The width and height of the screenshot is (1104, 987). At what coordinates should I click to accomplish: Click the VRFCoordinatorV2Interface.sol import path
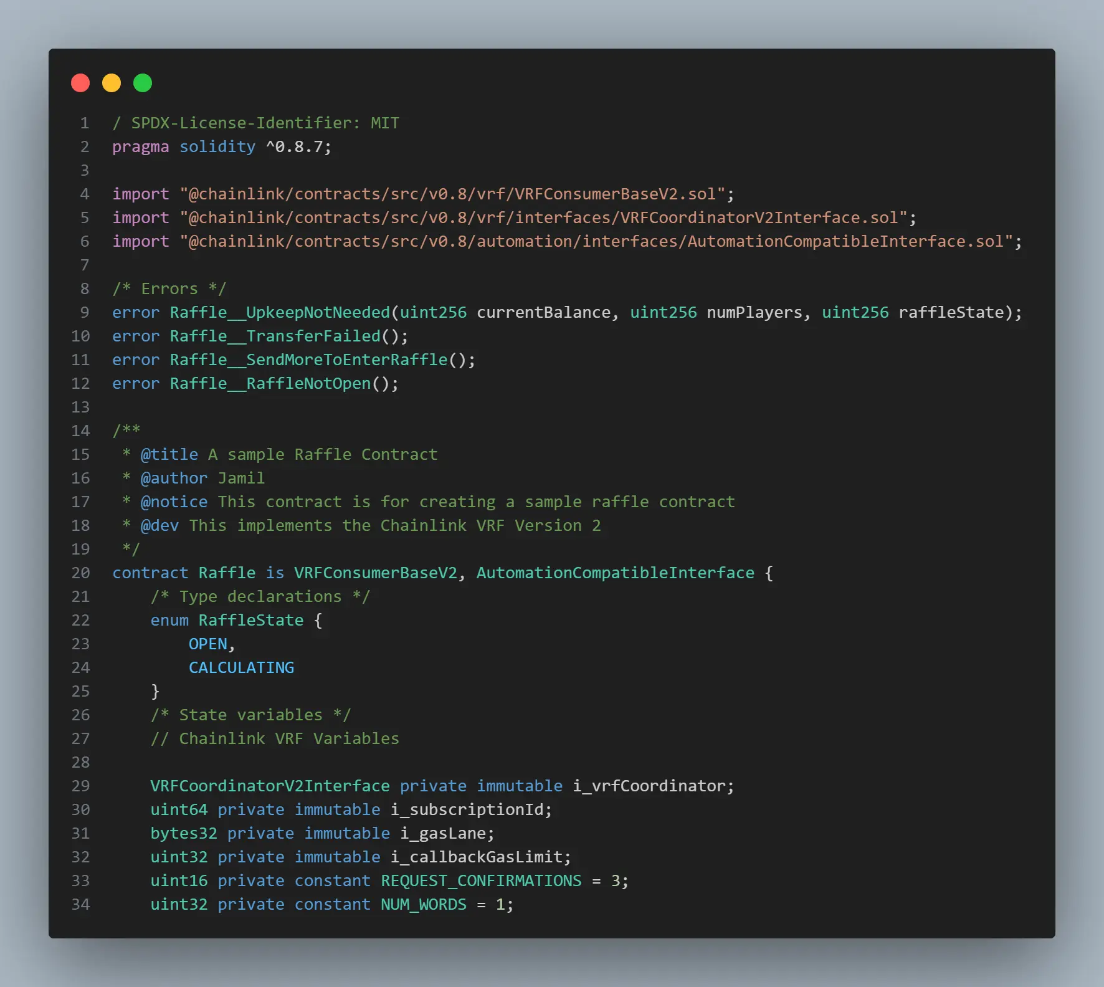(543, 218)
